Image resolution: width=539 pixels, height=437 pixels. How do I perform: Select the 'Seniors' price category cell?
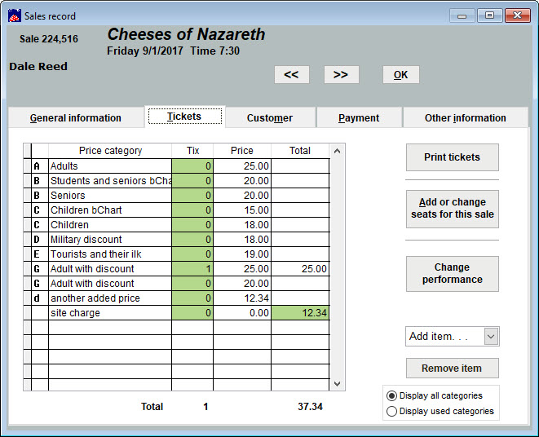pos(110,196)
